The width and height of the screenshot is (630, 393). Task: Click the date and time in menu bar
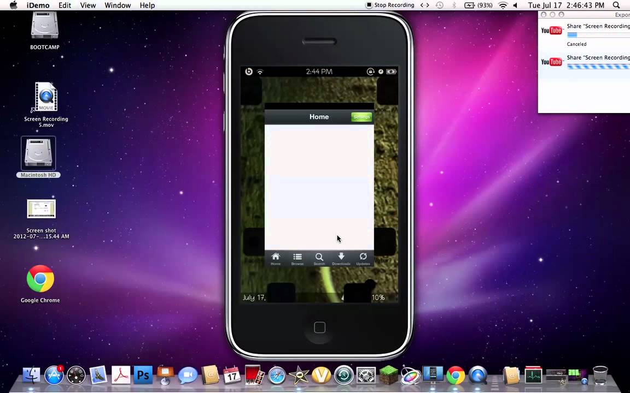click(566, 5)
